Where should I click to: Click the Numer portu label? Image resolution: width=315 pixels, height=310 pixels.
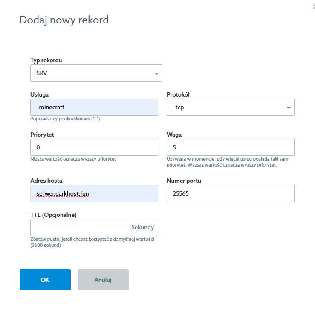(184, 181)
